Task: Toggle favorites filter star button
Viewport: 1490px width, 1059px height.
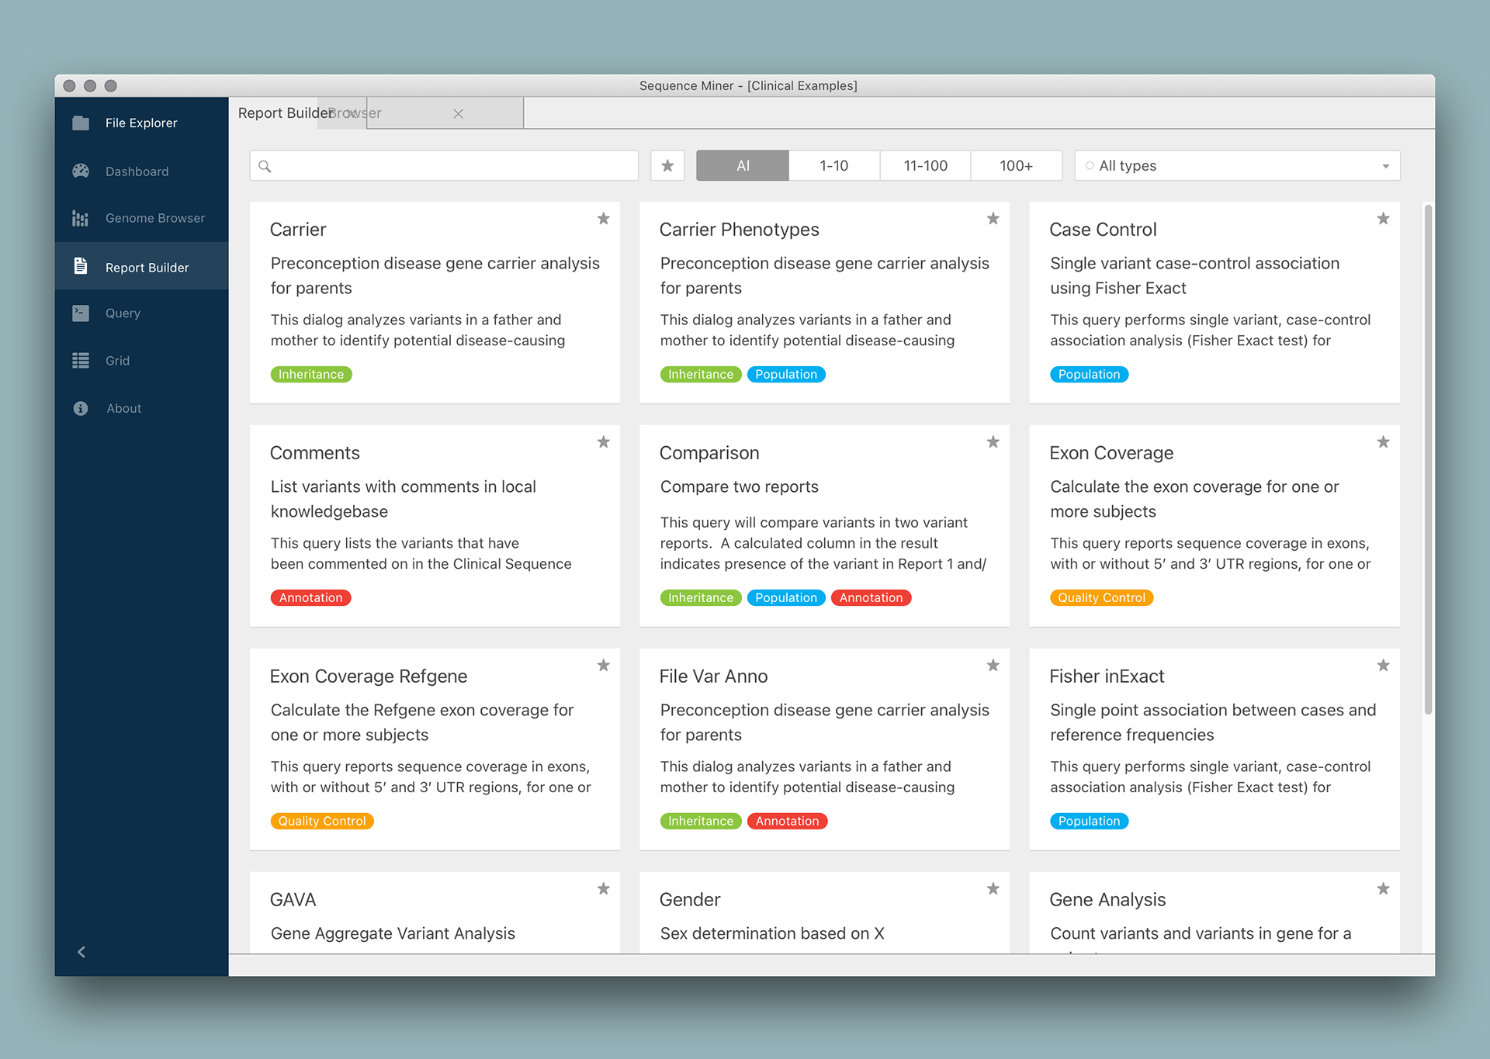Action: pos(667,165)
